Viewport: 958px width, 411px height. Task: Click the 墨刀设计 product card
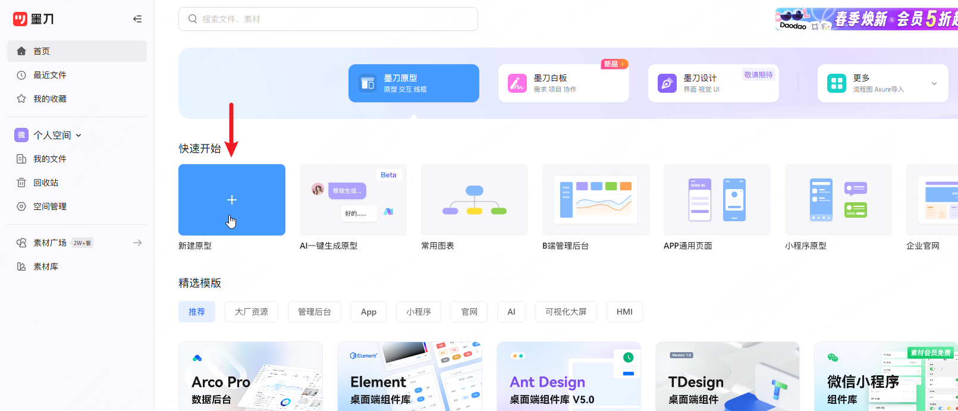[x=714, y=83]
